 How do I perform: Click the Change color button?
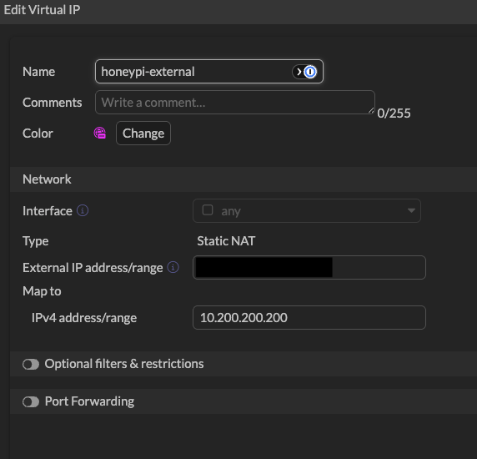(x=143, y=133)
